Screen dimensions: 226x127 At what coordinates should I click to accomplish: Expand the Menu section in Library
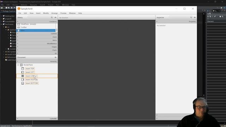tap(37, 40)
